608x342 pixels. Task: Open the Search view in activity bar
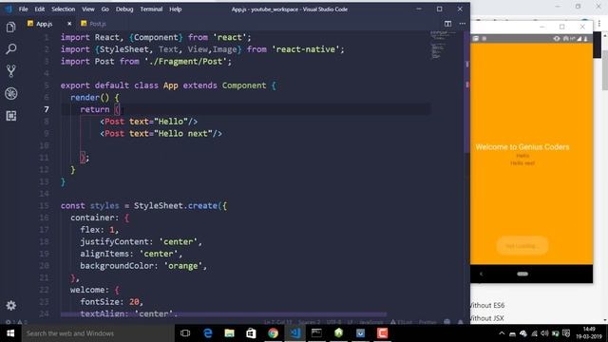click(x=11, y=49)
